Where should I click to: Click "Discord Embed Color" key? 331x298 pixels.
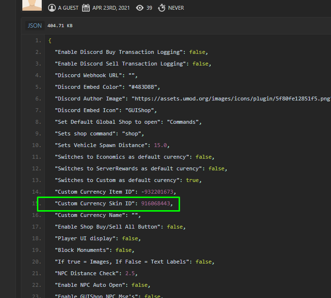point(88,87)
